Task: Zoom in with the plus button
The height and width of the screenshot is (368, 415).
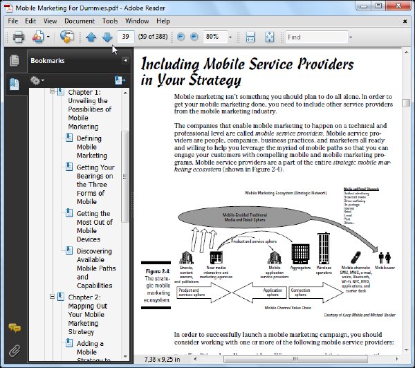Action: click(194, 37)
